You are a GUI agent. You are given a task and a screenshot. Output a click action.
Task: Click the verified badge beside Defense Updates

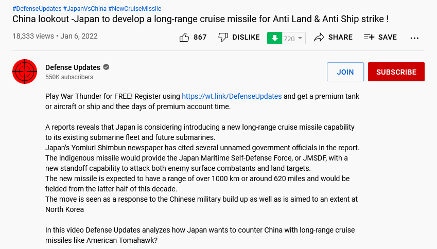pyautogui.click(x=106, y=67)
